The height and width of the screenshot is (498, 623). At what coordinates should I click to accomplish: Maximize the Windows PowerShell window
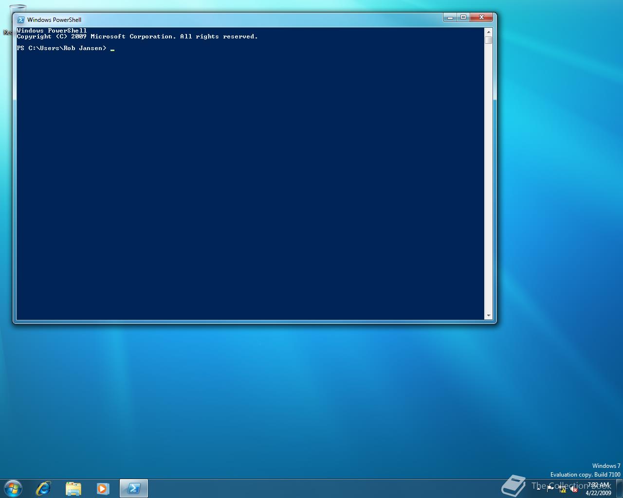click(x=463, y=18)
